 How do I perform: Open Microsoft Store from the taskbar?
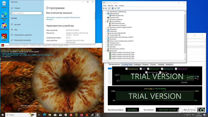pos(55,115)
